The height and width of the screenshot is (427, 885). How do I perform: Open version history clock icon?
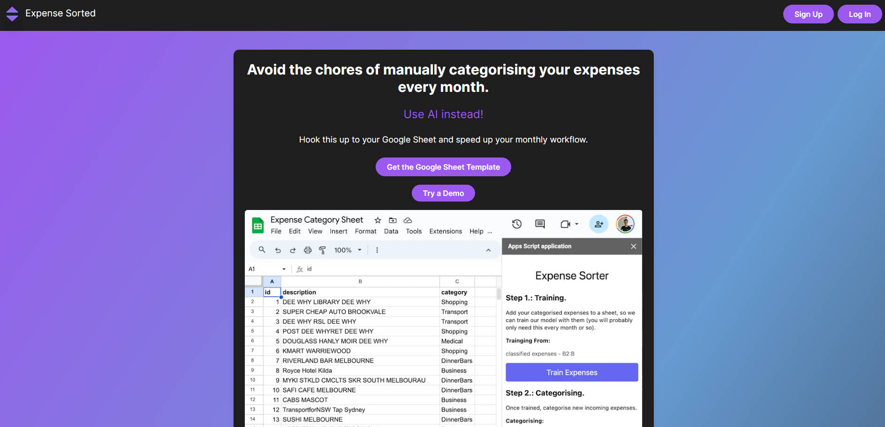click(516, 224)
